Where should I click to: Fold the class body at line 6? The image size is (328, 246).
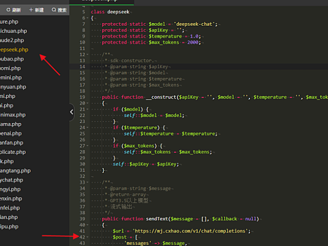point(88,18)
